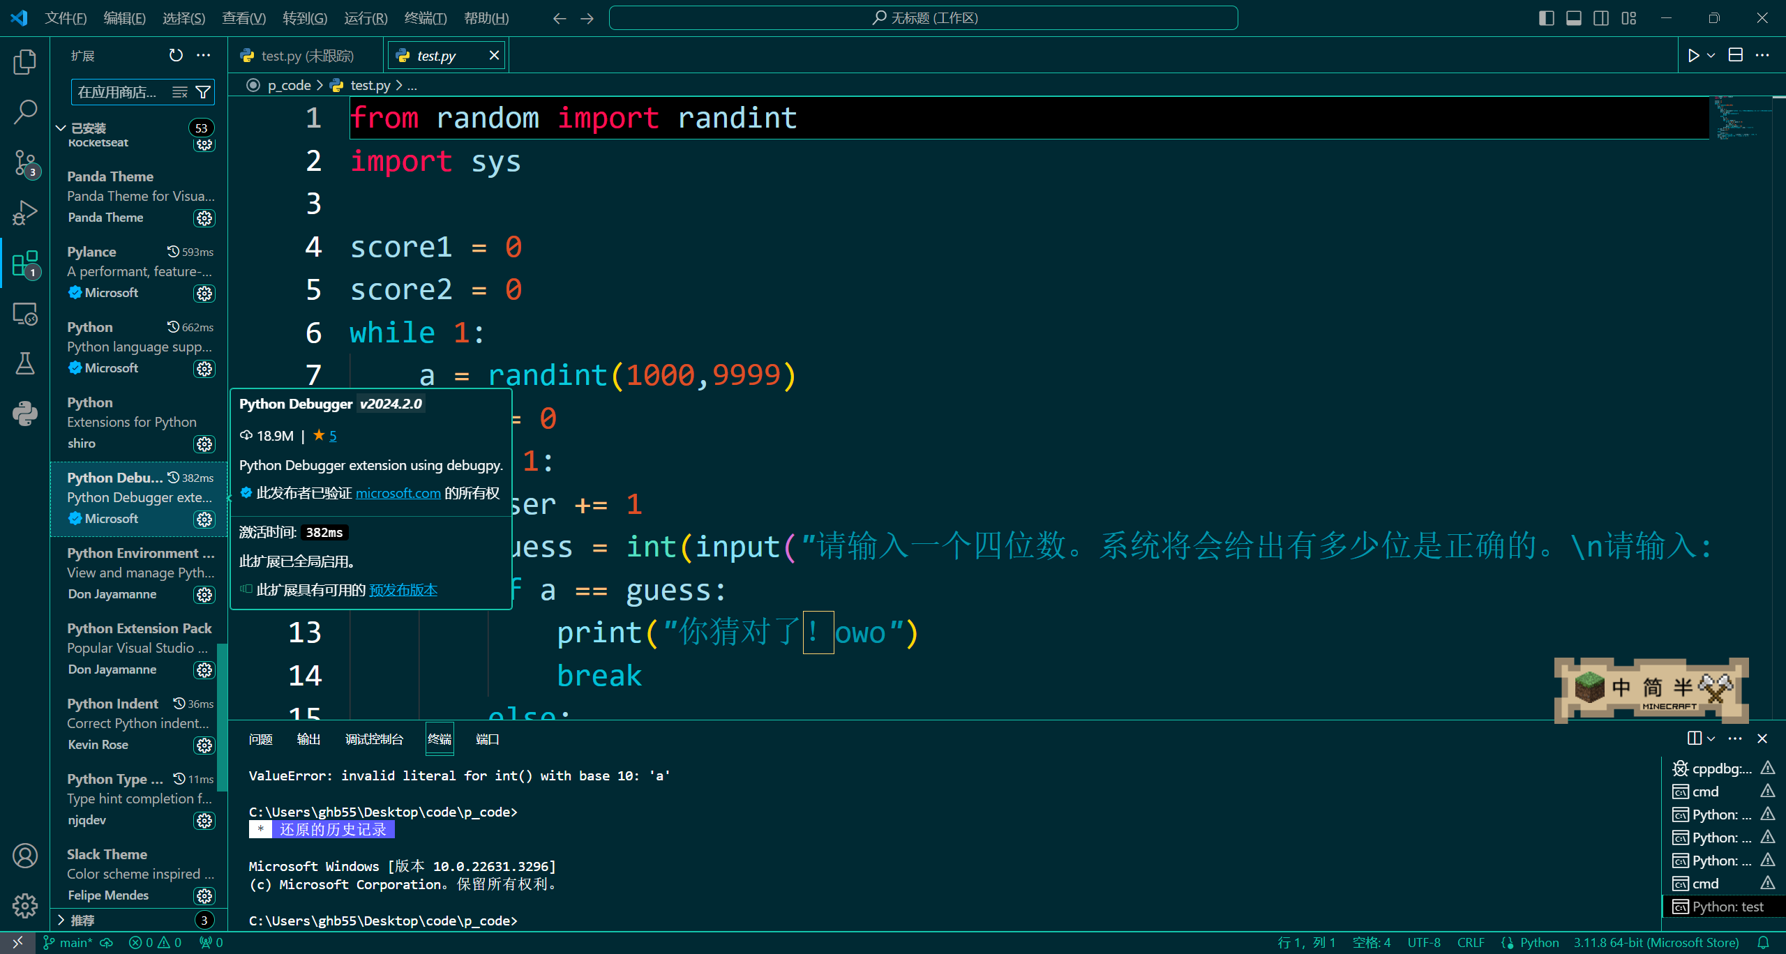Toggle primary side bar layout button
Viewport: 1786px width, 954px height.
1546,18
